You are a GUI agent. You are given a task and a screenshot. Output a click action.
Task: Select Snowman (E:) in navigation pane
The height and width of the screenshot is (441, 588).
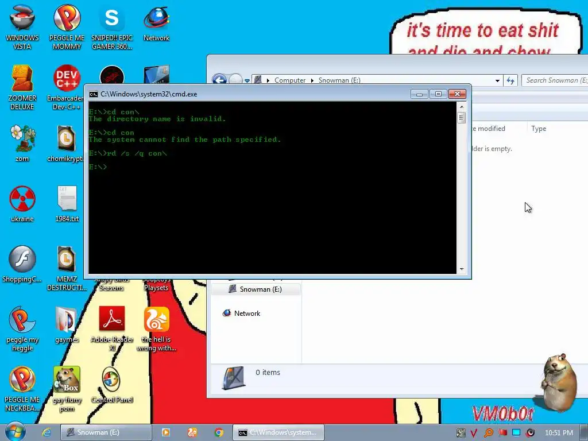256,289
